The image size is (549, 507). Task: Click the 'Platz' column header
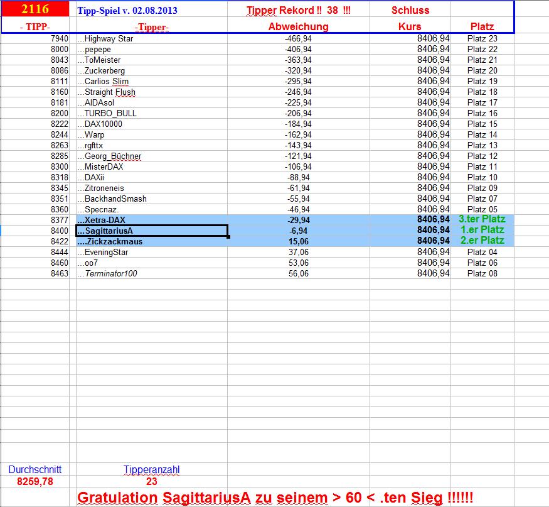pyautogui.click(x=482, y=26)
